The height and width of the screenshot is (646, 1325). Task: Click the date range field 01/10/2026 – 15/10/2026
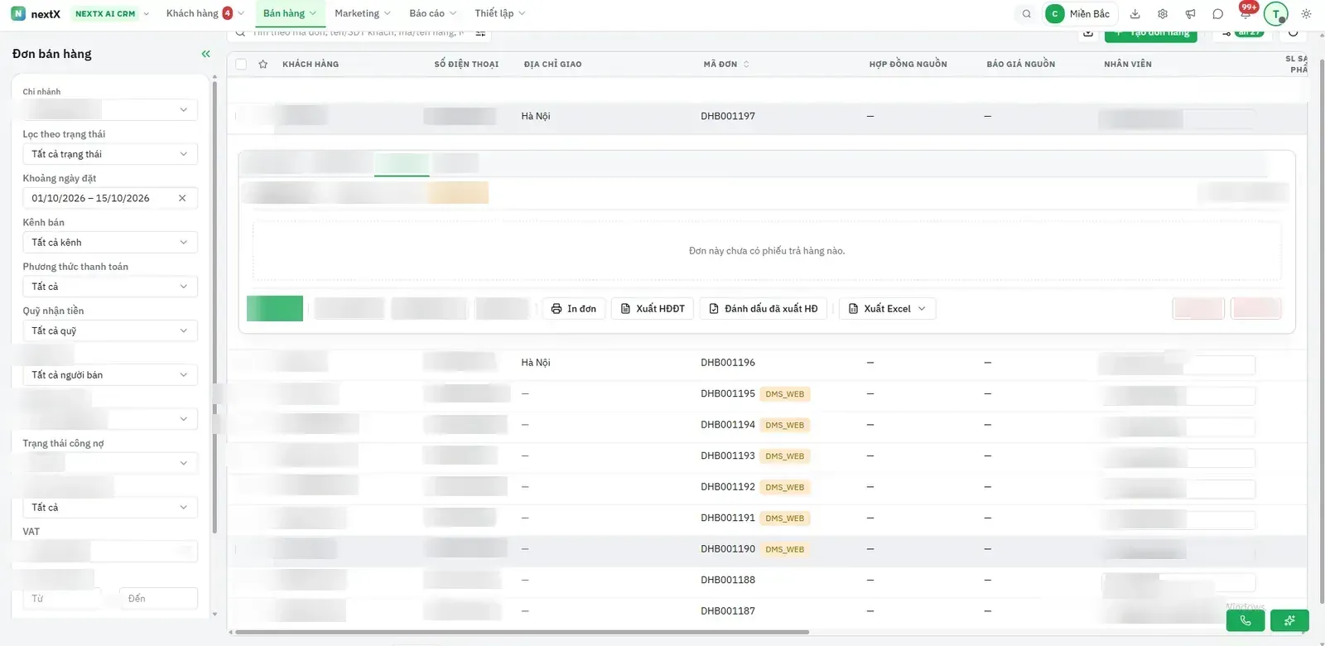[110, 198]
